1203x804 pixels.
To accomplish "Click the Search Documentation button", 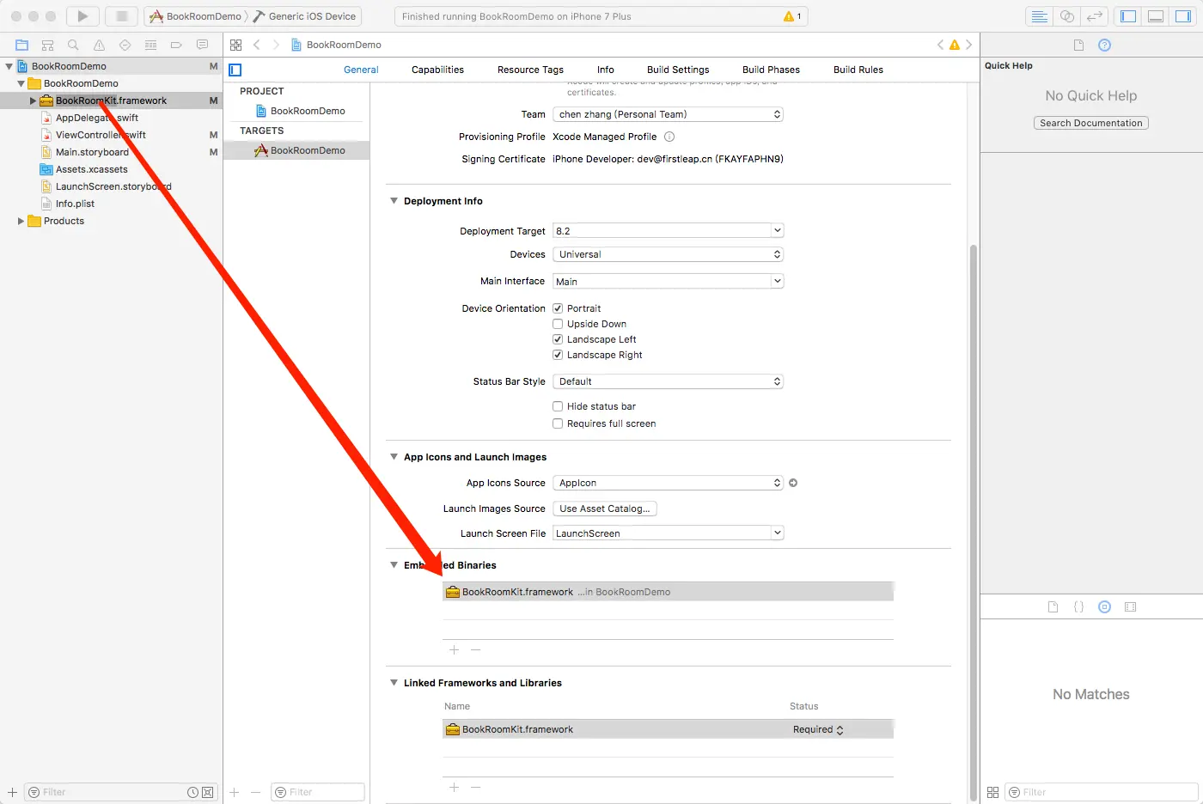I will (x=1091, y=123).
